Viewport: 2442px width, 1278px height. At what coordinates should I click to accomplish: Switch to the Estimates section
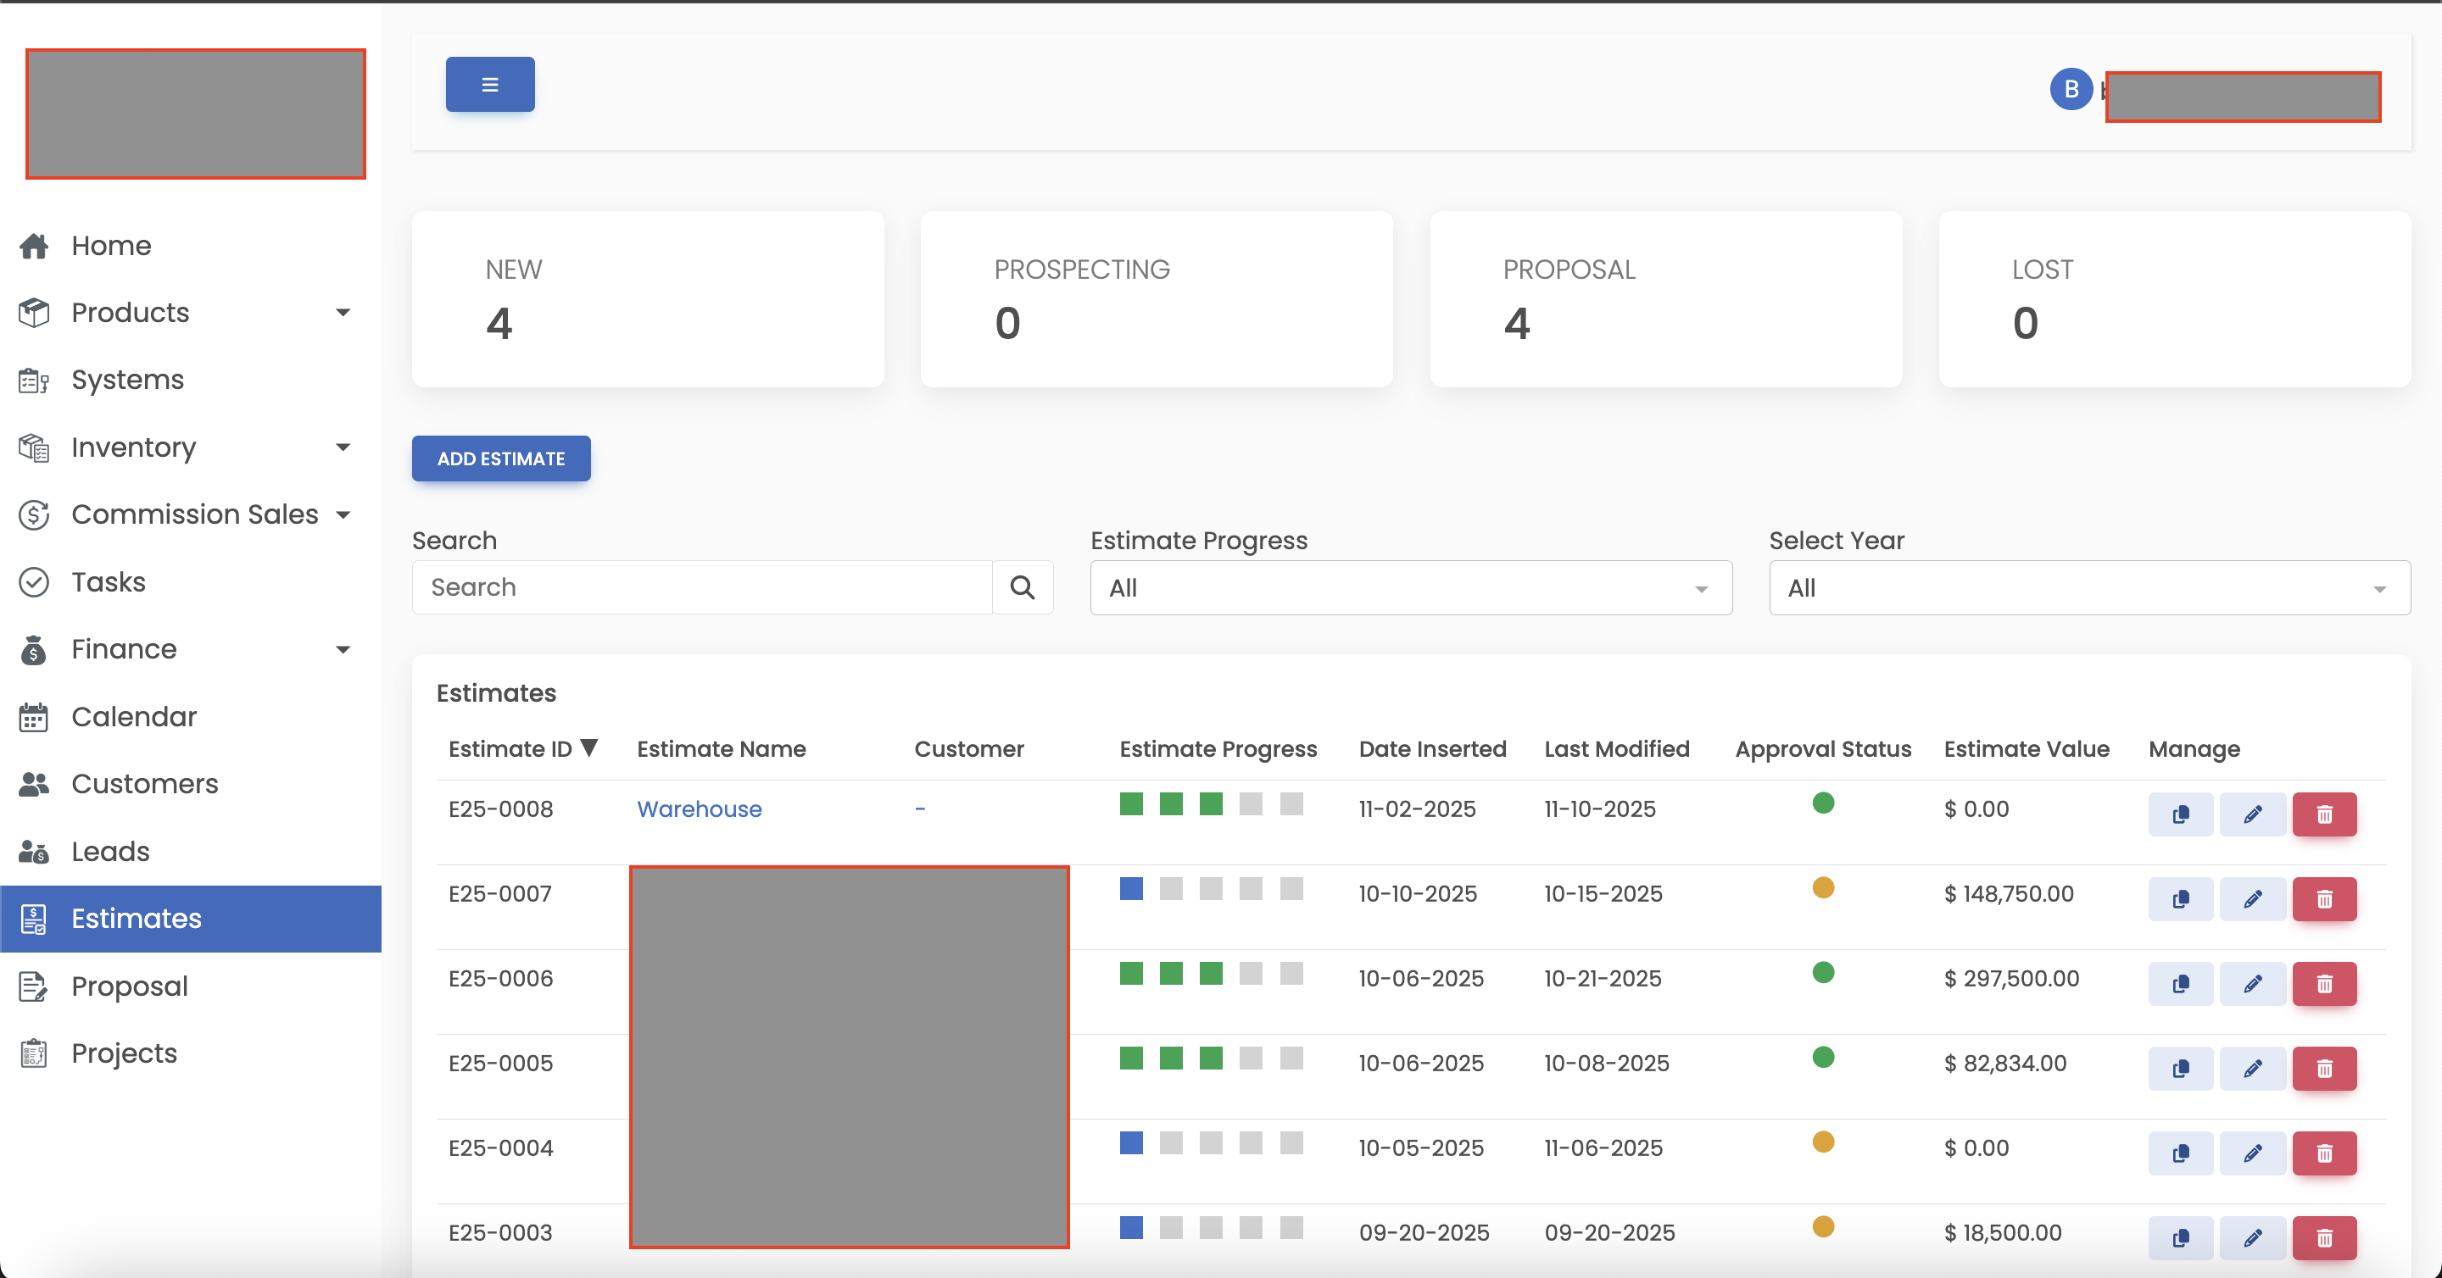[x=135, y=918]
